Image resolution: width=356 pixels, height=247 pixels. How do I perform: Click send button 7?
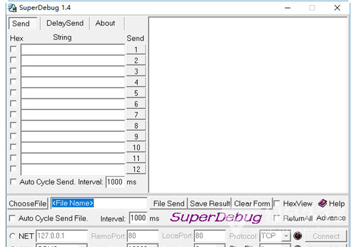point(136,115)
